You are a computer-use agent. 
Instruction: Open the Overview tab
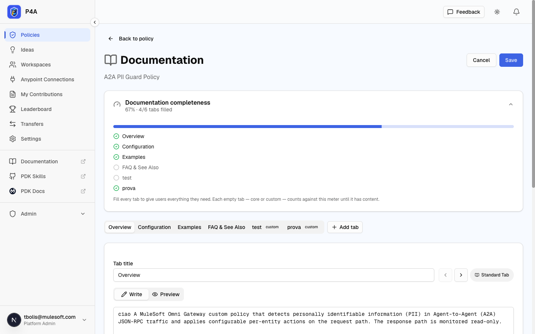[120, 227]
